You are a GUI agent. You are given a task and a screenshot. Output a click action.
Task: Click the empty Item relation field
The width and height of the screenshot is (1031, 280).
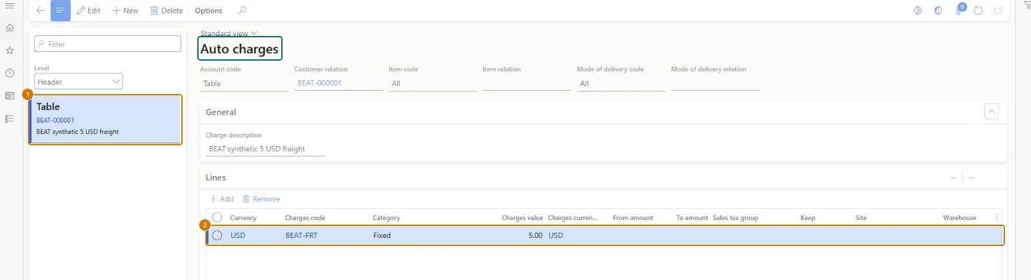click(x=526, y=83)
